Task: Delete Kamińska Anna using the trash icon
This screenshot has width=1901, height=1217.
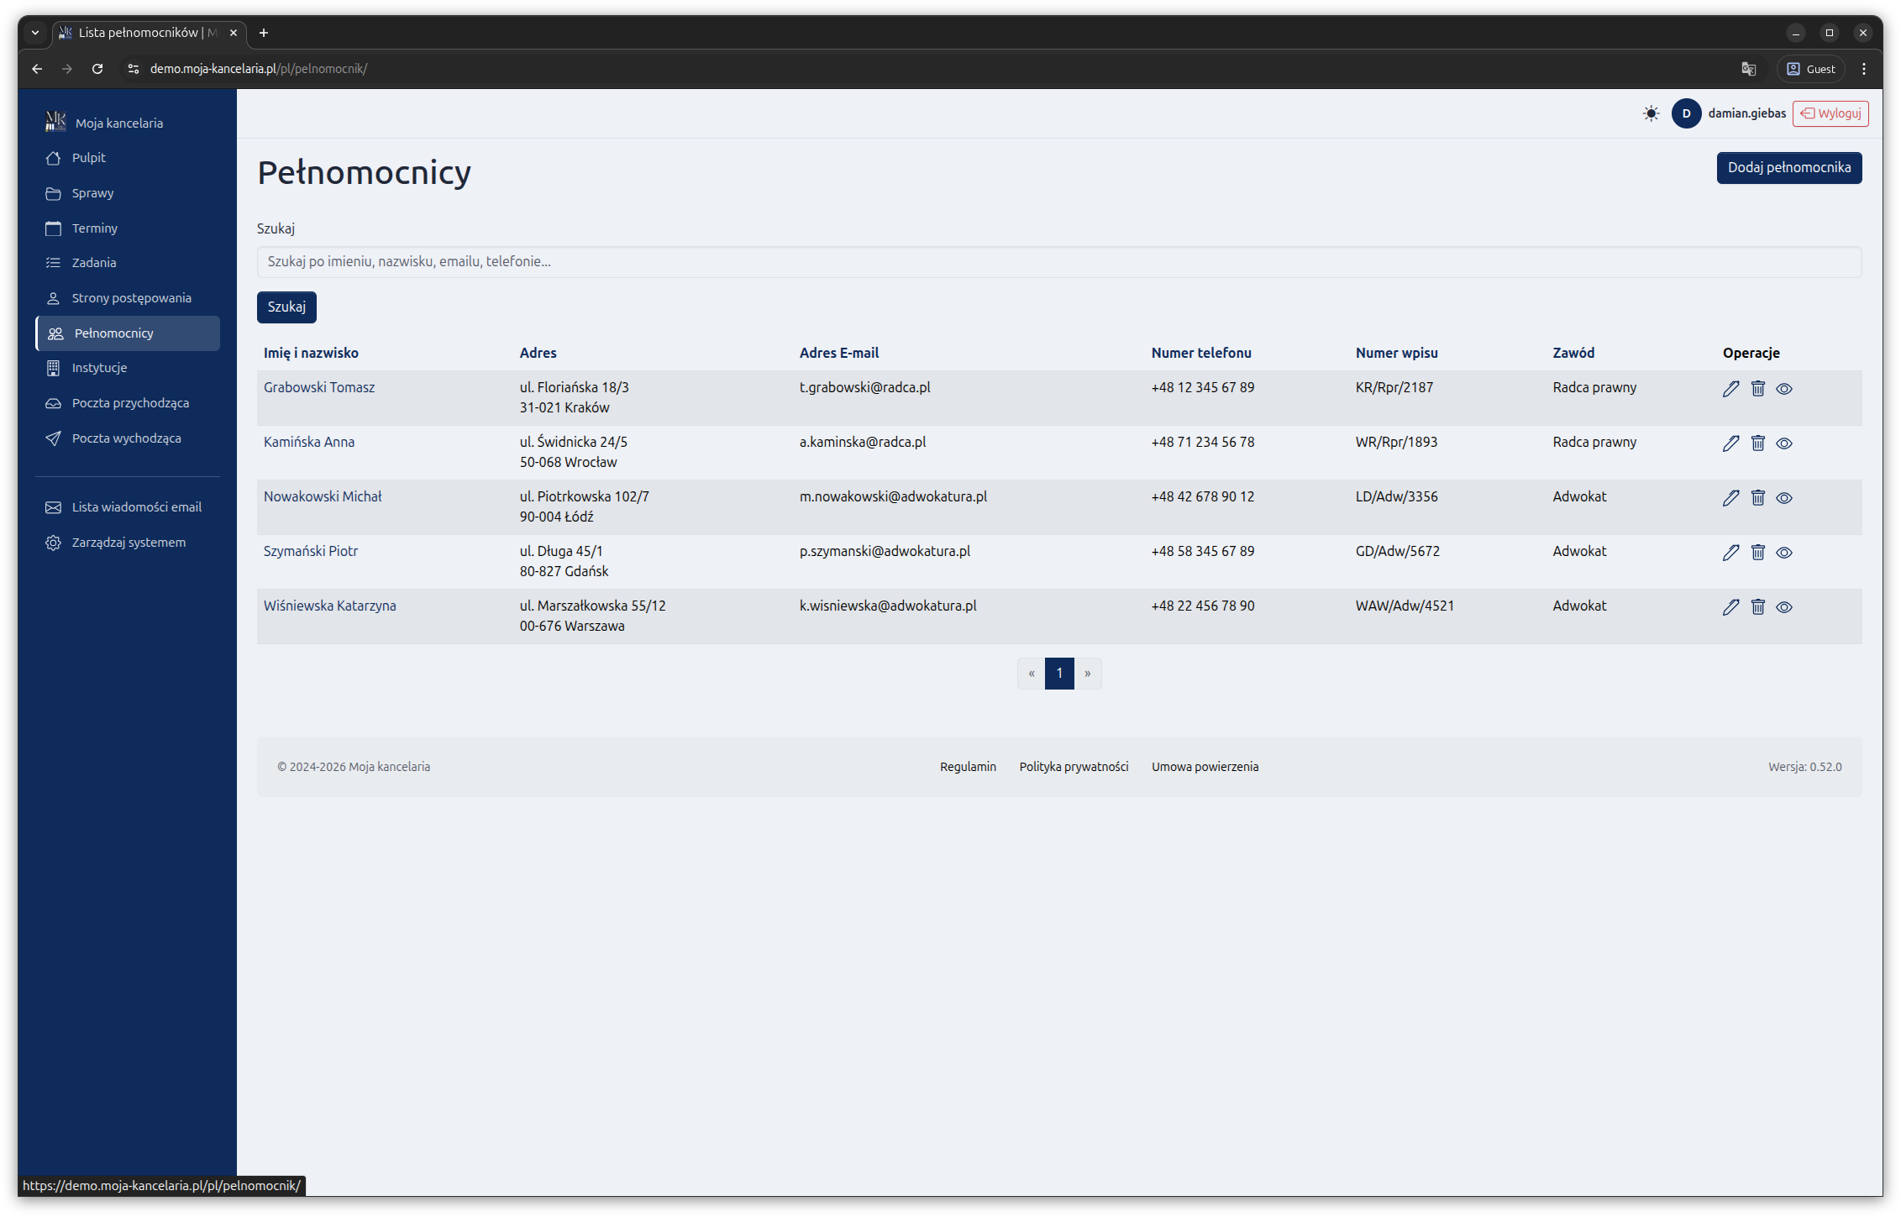Action: pyautogui.click(x=1757, y=443)
